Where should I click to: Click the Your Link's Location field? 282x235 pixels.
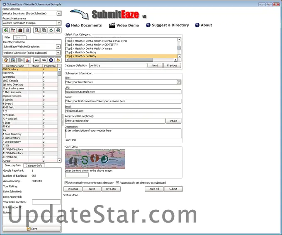[x=46, y=202]
